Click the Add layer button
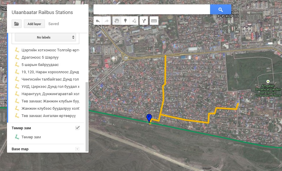Viewport: 282px width, 171px height. coord(34,24)
